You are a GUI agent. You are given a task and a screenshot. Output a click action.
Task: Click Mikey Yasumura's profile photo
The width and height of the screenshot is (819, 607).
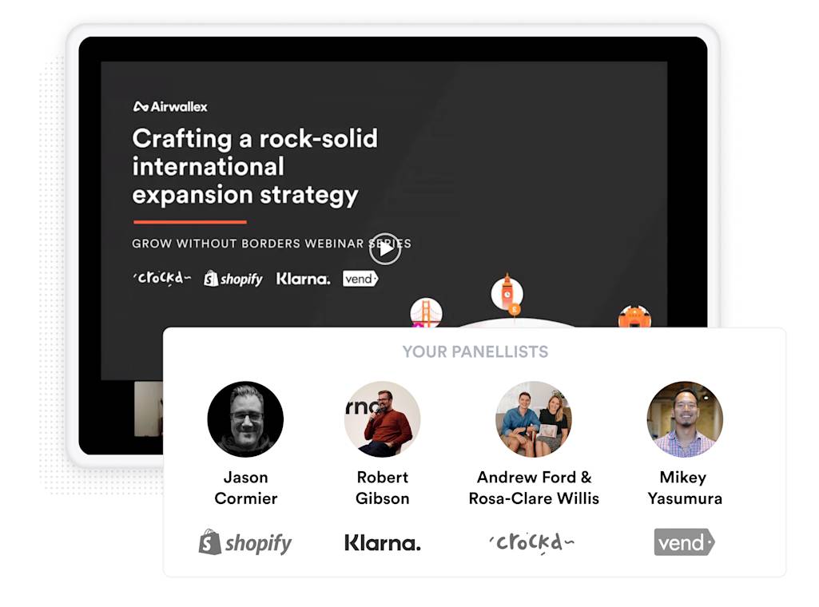click(685, 419)
